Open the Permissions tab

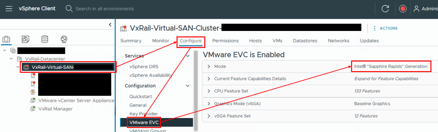click(x=225, y=41)
